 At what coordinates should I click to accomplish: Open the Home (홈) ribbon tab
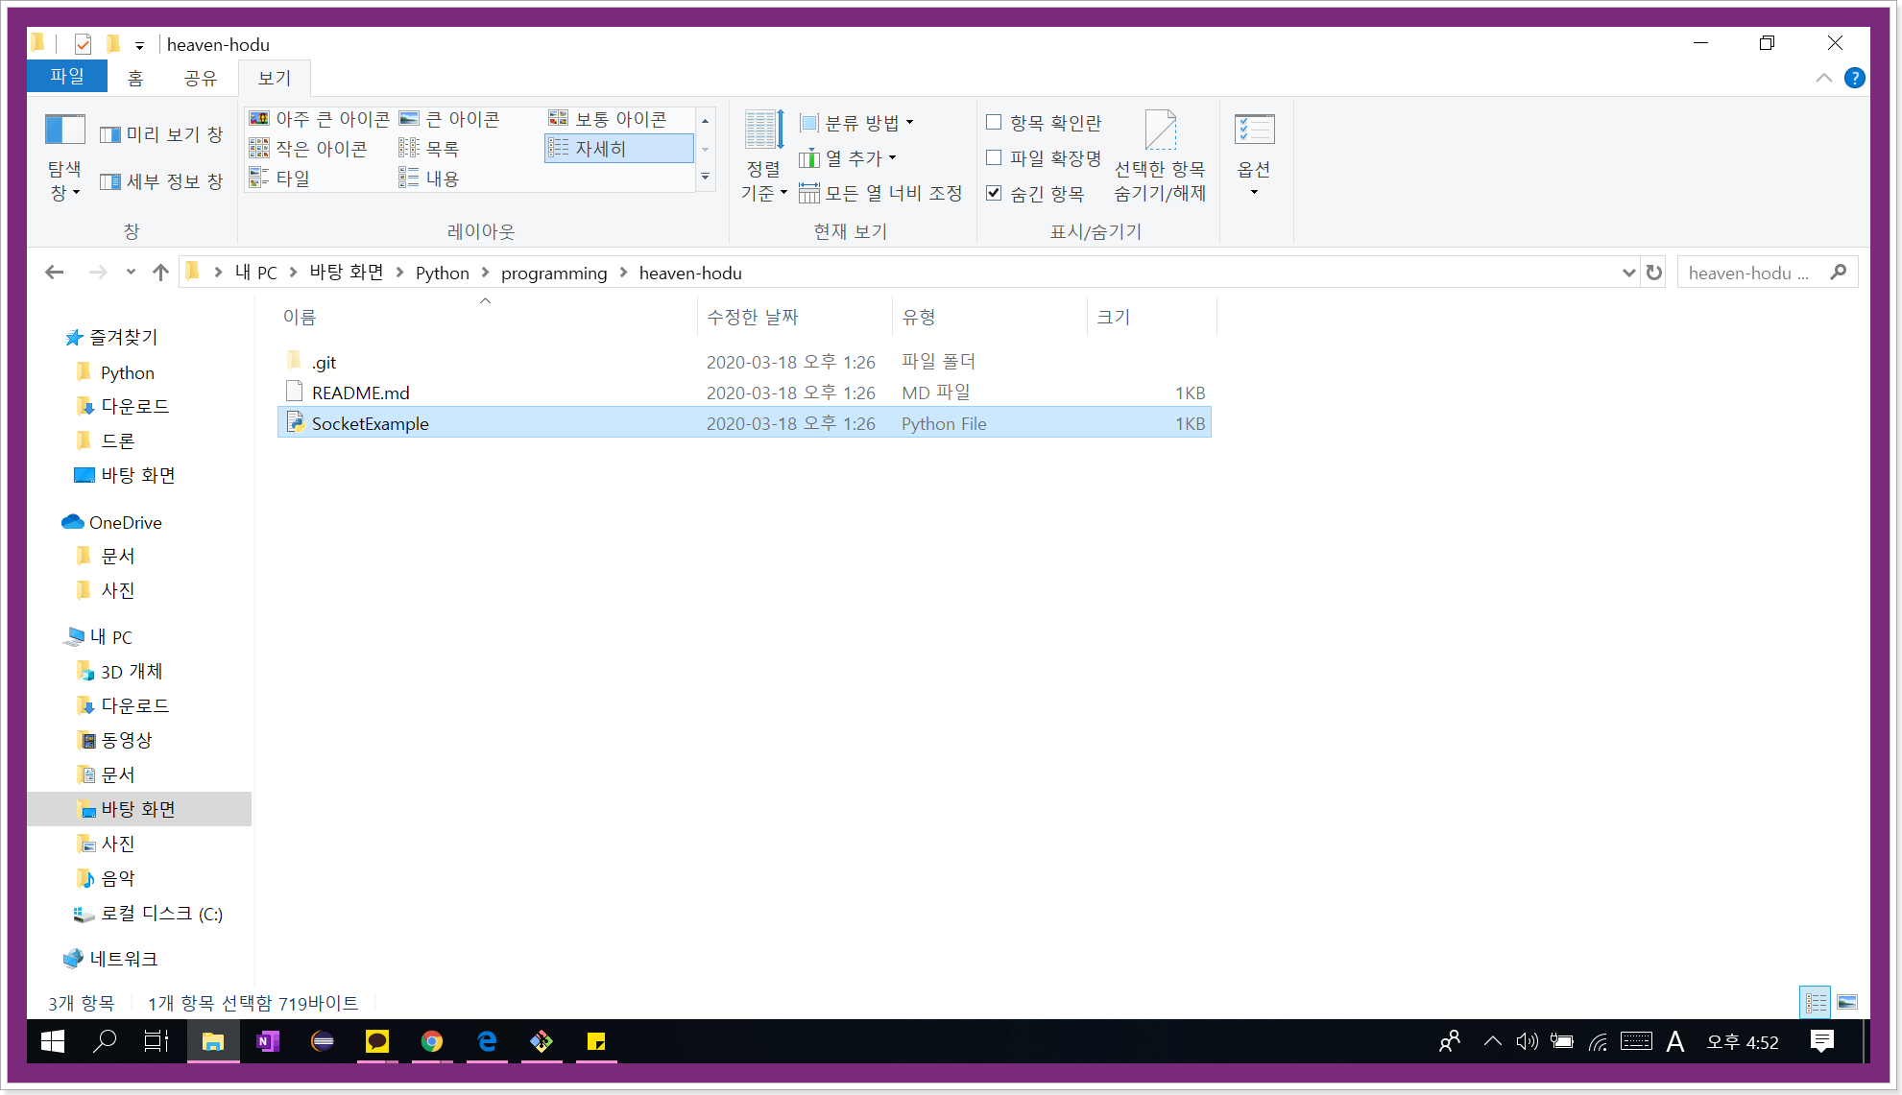(135, 78)
